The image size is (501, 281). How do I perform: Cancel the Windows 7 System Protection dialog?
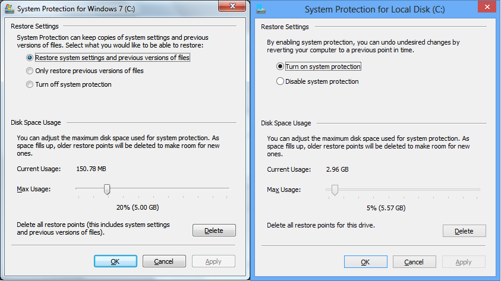[164, 261]
